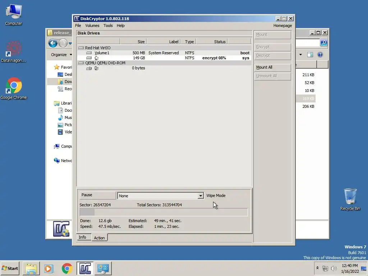Click the Status column header

click(x=212, y=42)
